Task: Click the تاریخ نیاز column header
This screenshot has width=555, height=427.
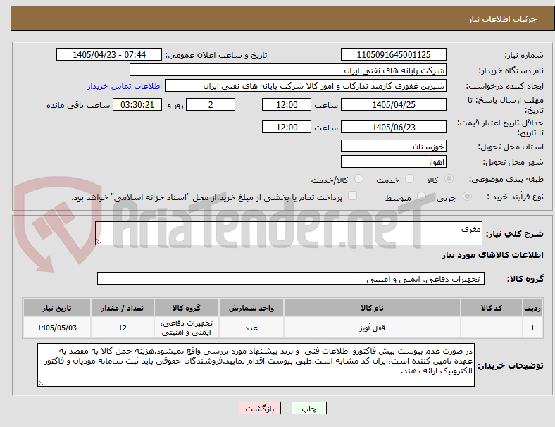Action: [57, 308]
